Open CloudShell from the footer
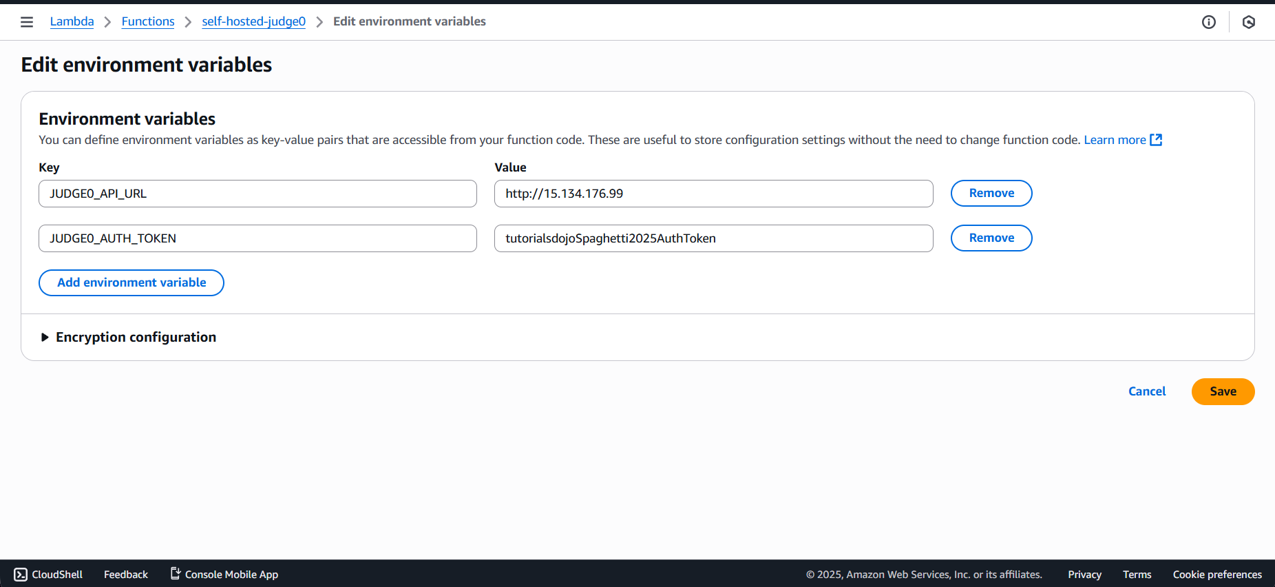 click(48, 575)
